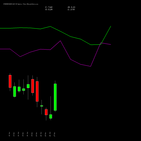The width and height of the screenshot is (141, 141).
Task: Click the 27 Oct date label
Action: [54, 134]
